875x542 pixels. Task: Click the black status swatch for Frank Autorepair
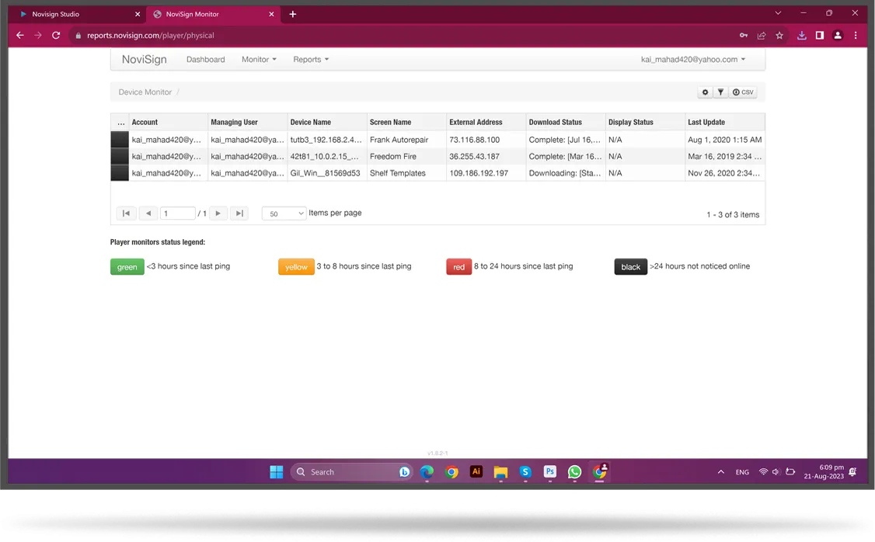pos(119,139)
